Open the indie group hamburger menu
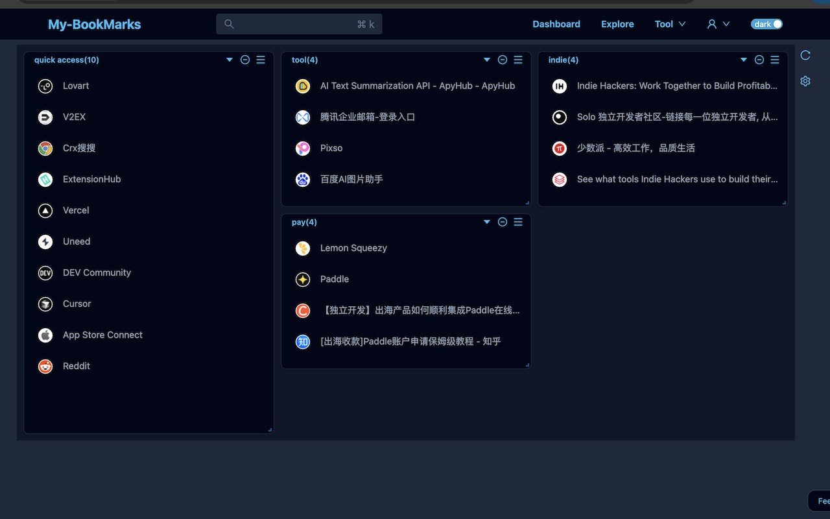This screenshot has width=830, height=519. point(775,60)
